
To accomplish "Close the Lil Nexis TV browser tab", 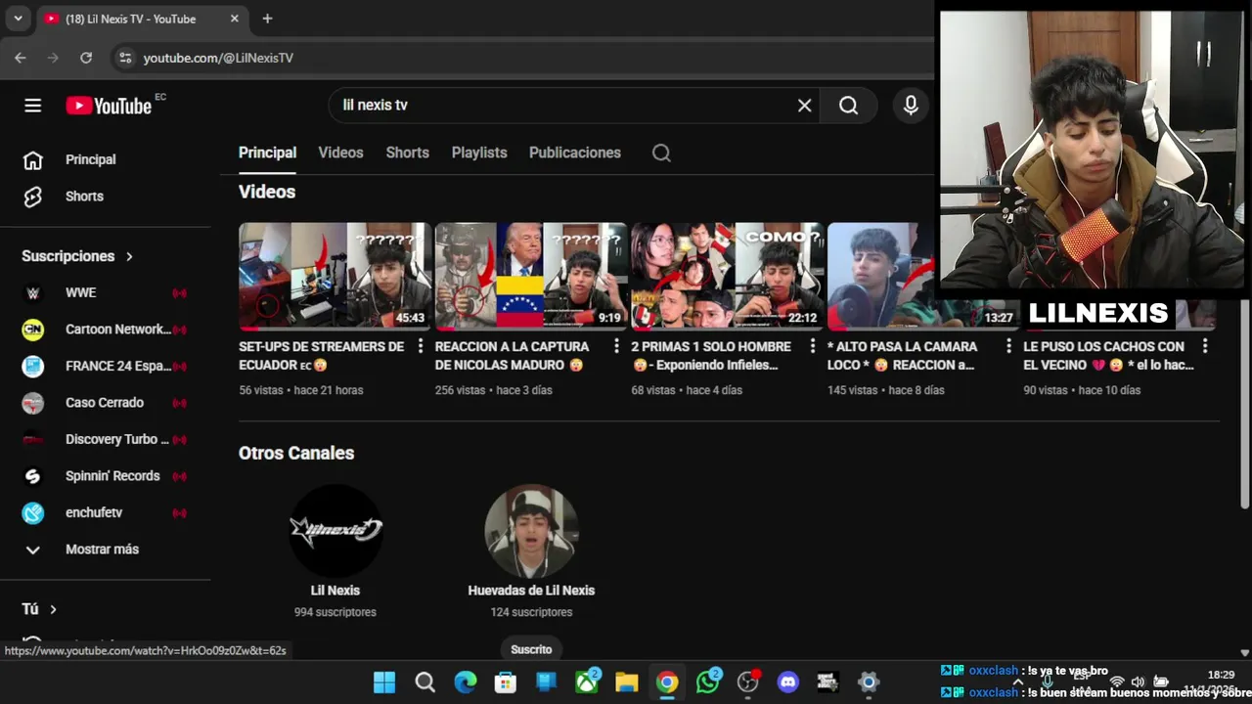I will pyautogui.click(x=235, y=19).
